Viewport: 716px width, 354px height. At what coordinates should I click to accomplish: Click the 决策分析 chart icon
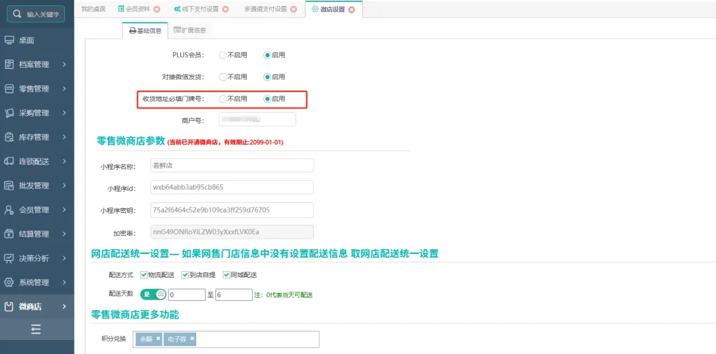click(x=9, y=258)
